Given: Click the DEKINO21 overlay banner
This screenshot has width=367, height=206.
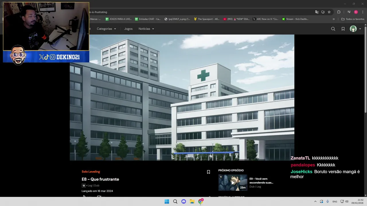Looking at the screenshot, I should [46, 57].
